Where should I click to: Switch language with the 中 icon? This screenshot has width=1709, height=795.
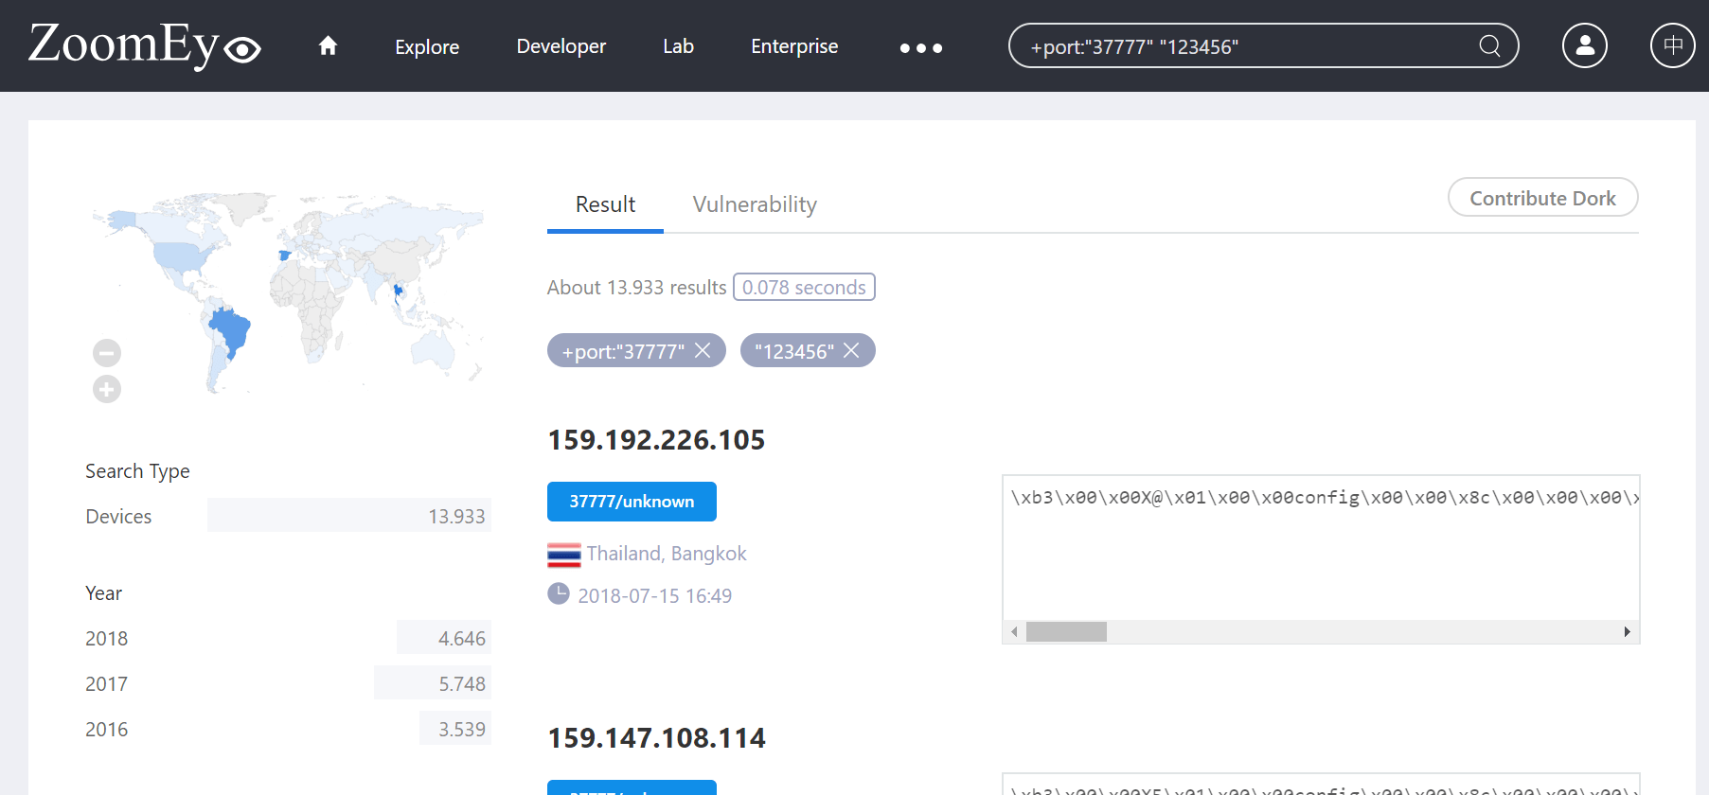coord(1673,45)
